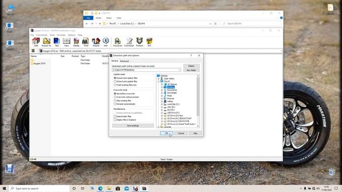Switch to the Advanced tab in extraction dialog
Screen dimensions: 342x192
(x=125, y=61)
